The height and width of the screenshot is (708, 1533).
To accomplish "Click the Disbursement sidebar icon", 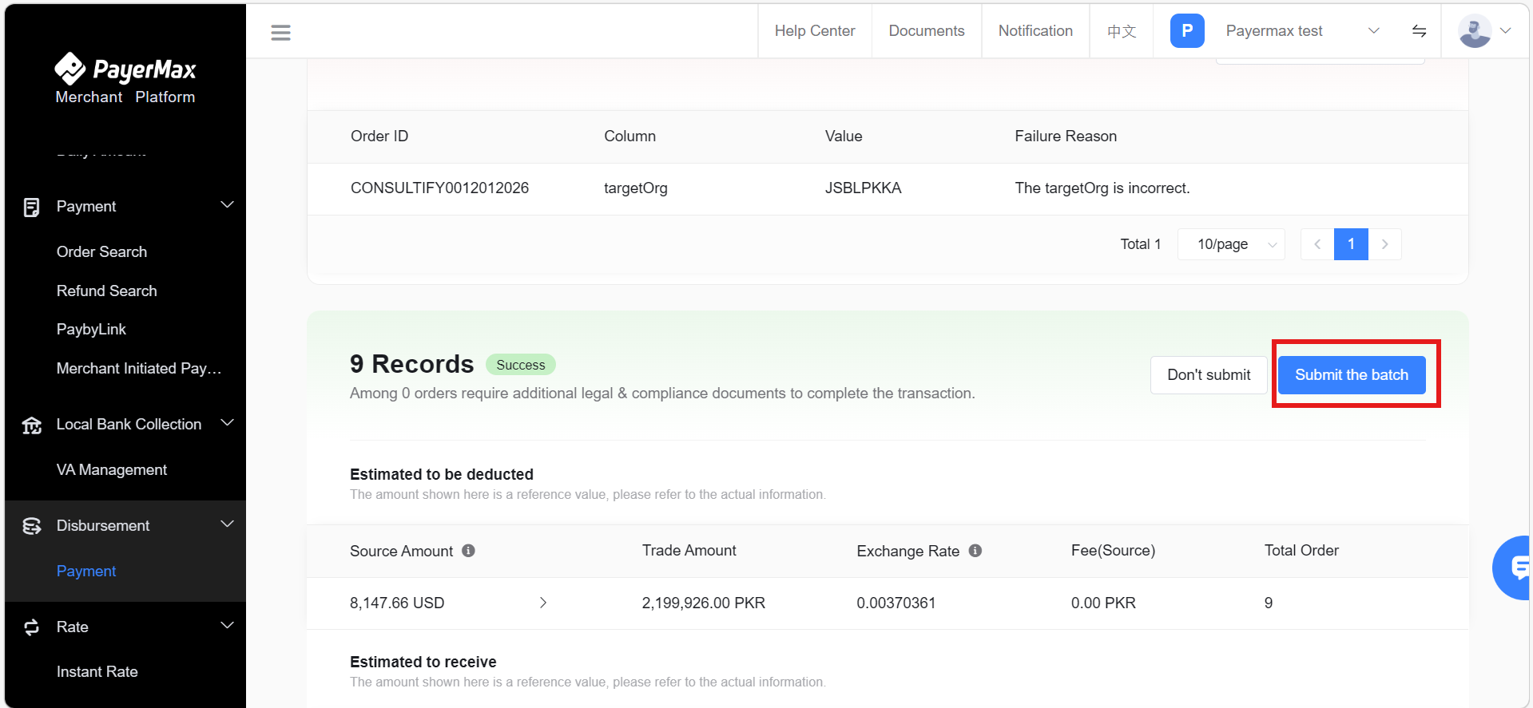I will (x=32, y=526).
